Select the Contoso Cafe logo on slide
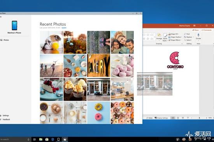 (175, 61)
